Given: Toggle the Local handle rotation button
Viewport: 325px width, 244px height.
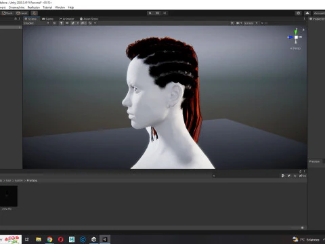Looking at the screenshot, I should (22, 13).
